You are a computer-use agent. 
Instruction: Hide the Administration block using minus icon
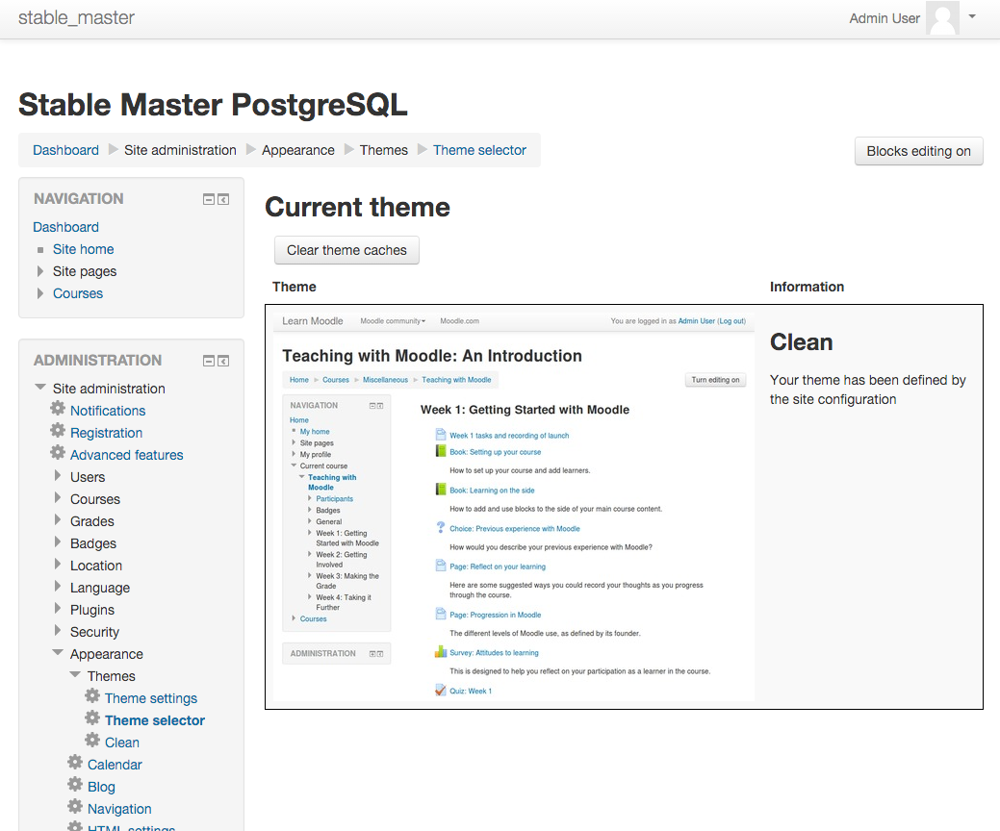point(209,362)
